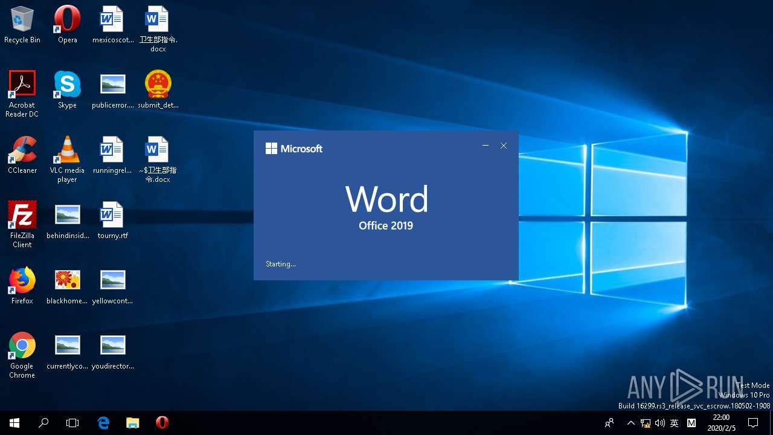
Task: Open the volume speaker tray icon
Action: point(660,423)
